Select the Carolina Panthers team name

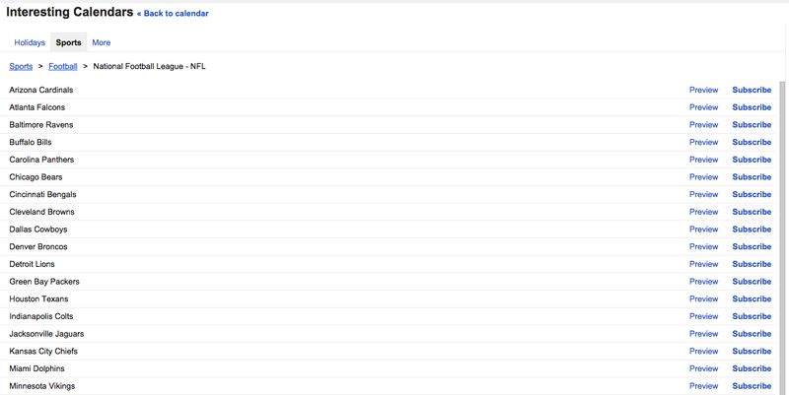point(41,160)
